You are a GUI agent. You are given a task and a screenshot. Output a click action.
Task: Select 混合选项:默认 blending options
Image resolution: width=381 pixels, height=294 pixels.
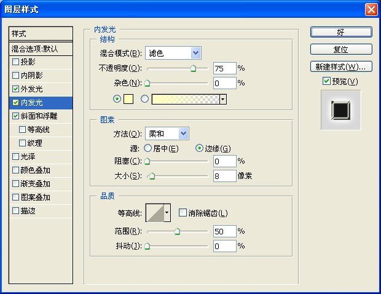coord(41,49)
